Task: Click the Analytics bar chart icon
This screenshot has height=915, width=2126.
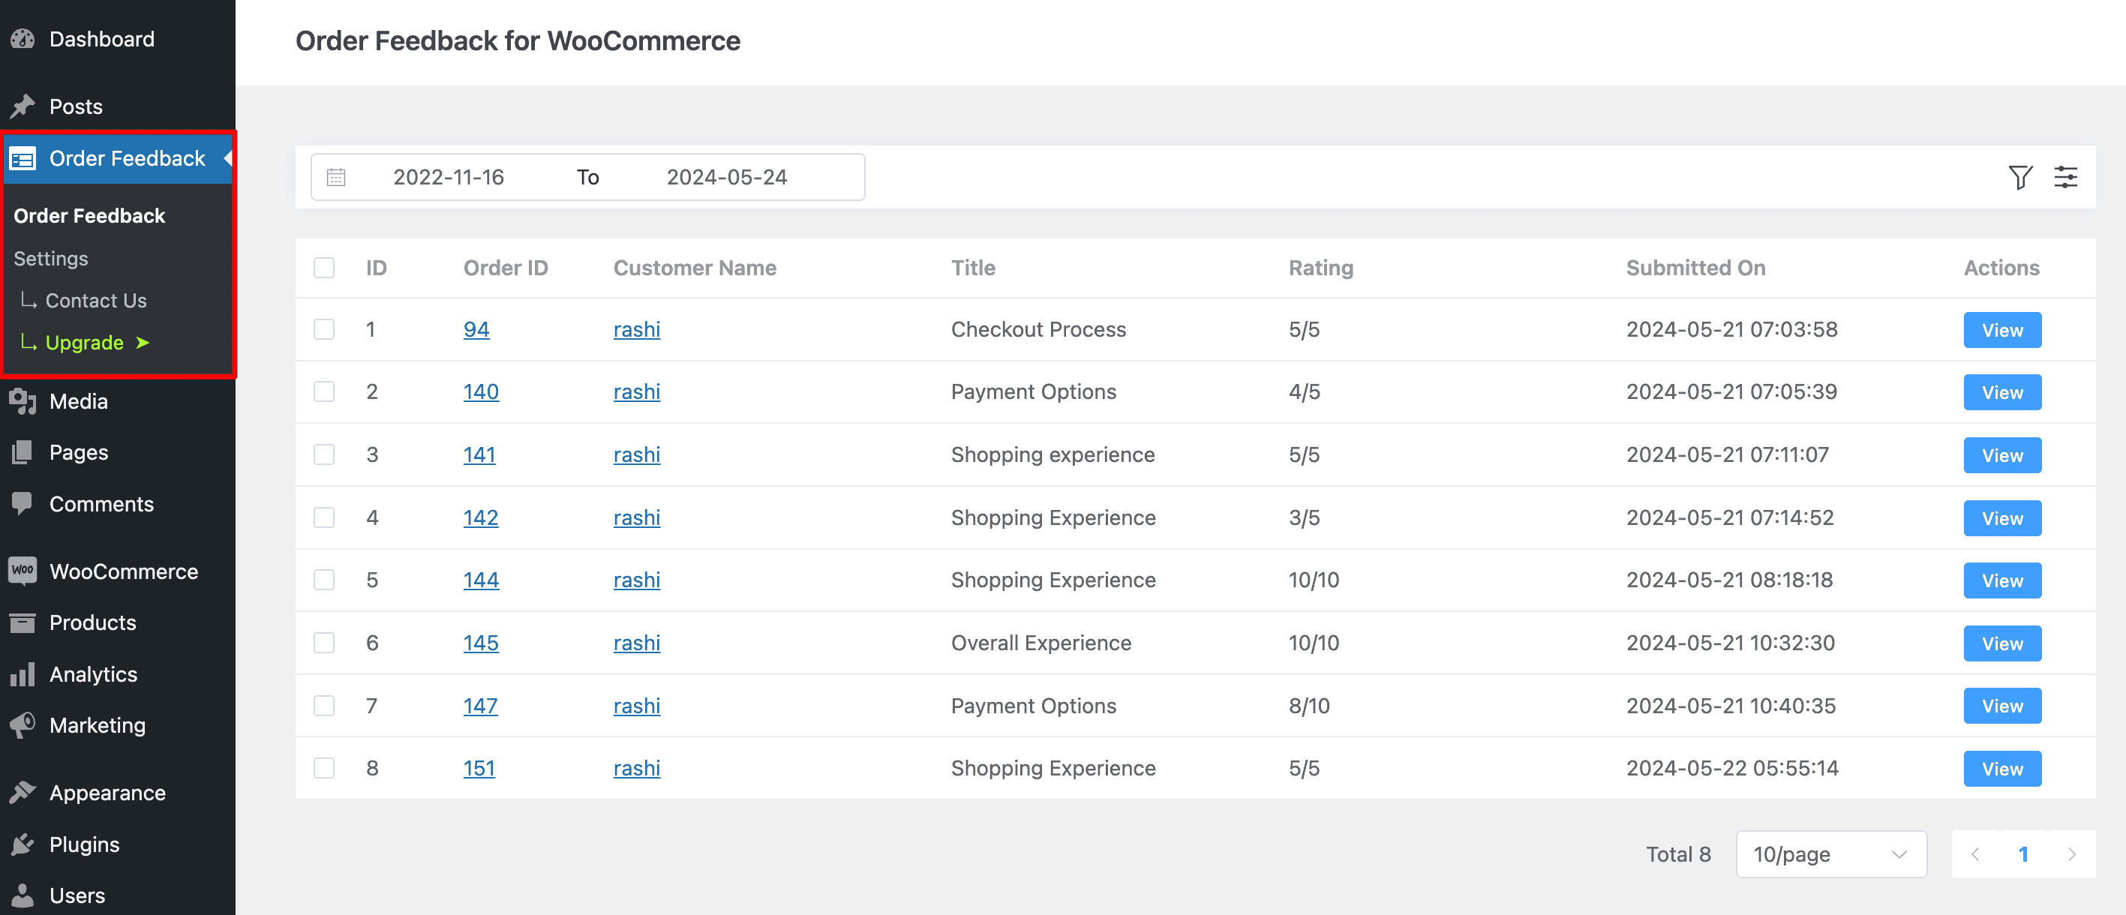Action: click(x=23, y=674)
